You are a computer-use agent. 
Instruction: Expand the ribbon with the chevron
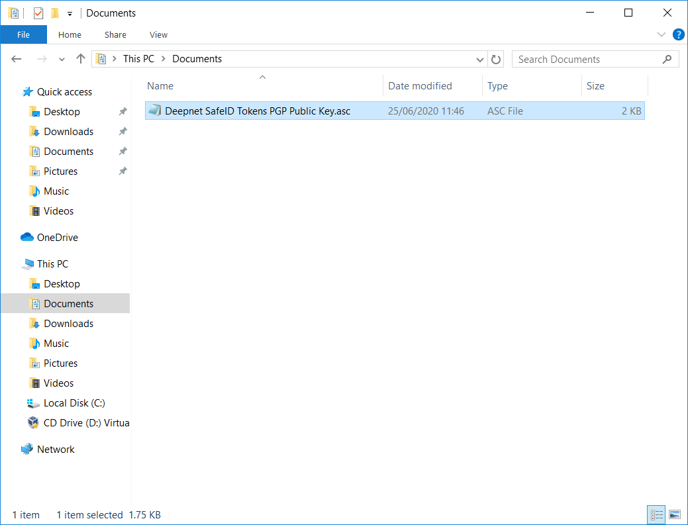pos(661,34)
